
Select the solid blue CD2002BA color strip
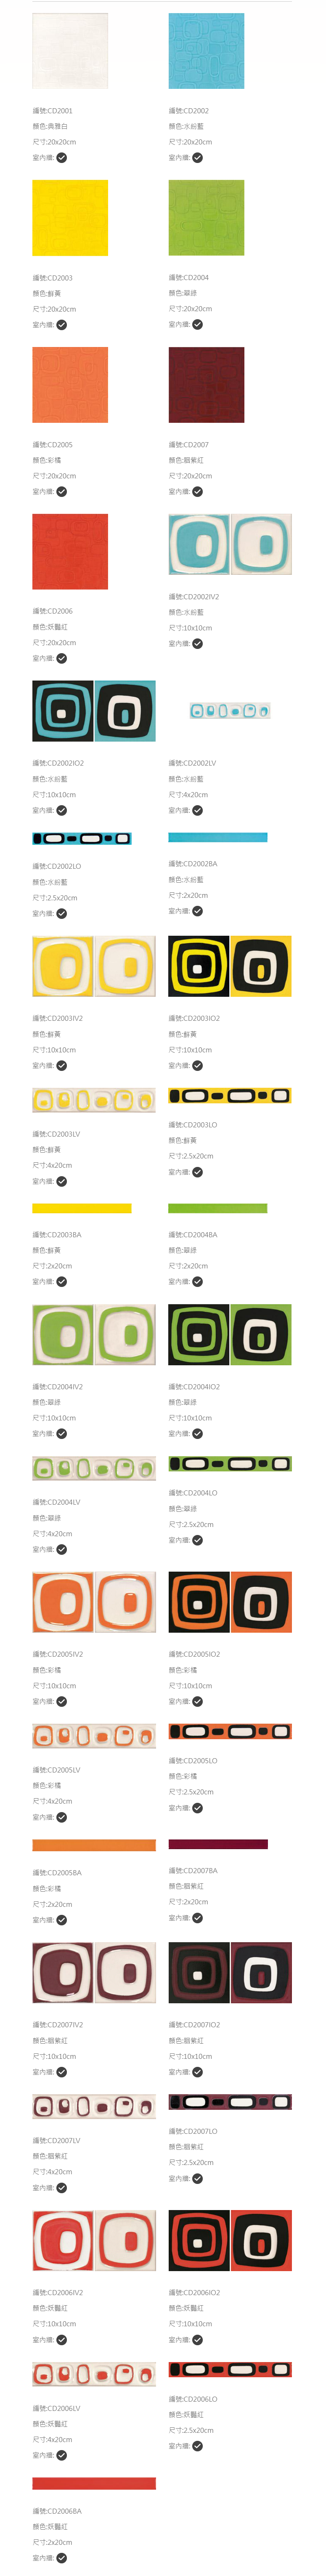[218, 837]
